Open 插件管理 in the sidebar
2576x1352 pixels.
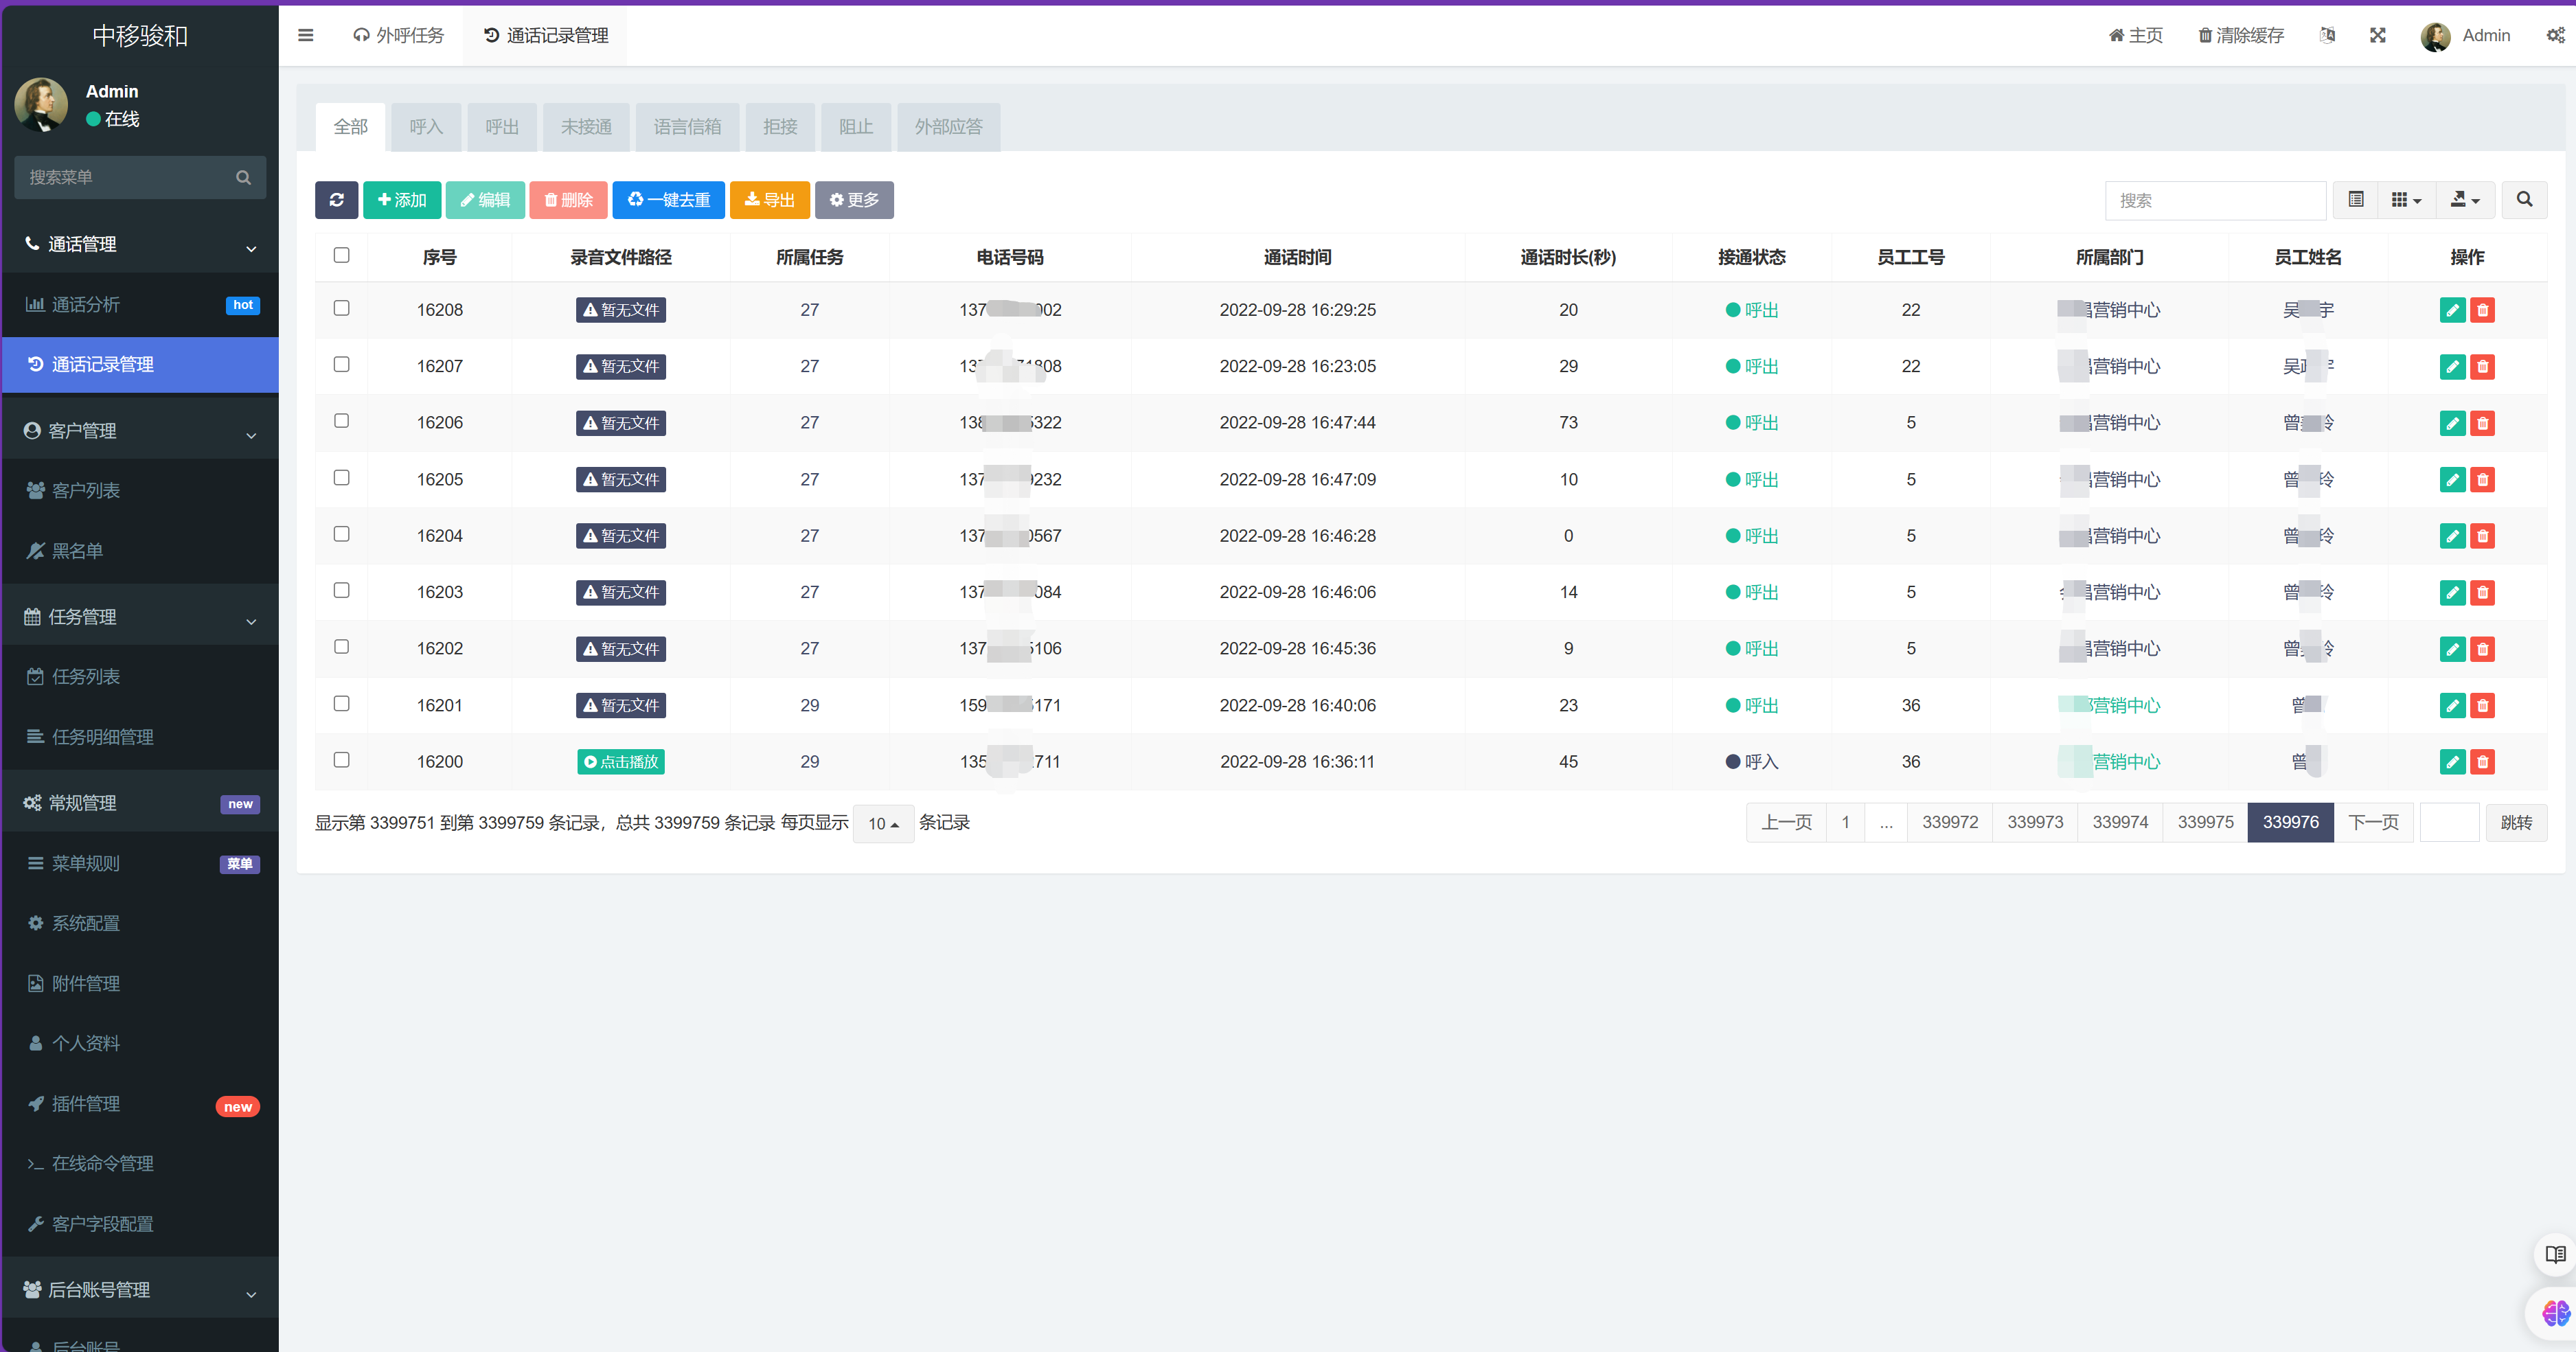coord(140,1104)
